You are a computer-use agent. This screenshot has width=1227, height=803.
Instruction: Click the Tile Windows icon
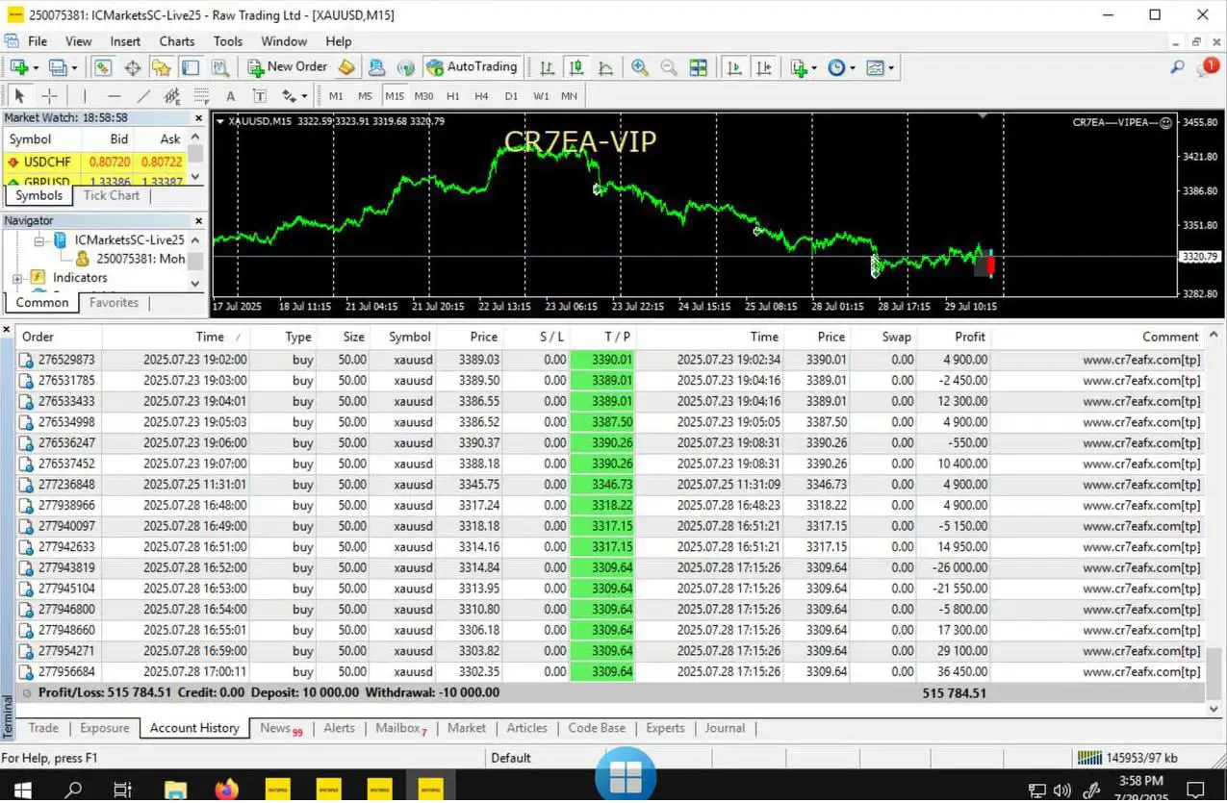coord(699,67)
